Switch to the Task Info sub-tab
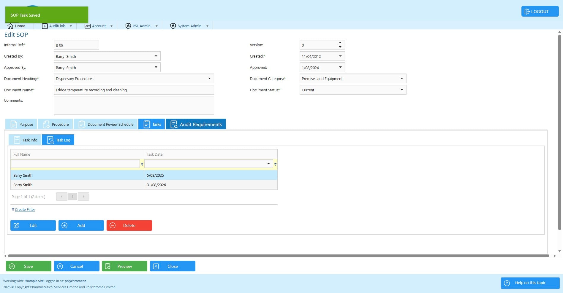This screenshot has width=563, height=293. [x=25, y=140]
